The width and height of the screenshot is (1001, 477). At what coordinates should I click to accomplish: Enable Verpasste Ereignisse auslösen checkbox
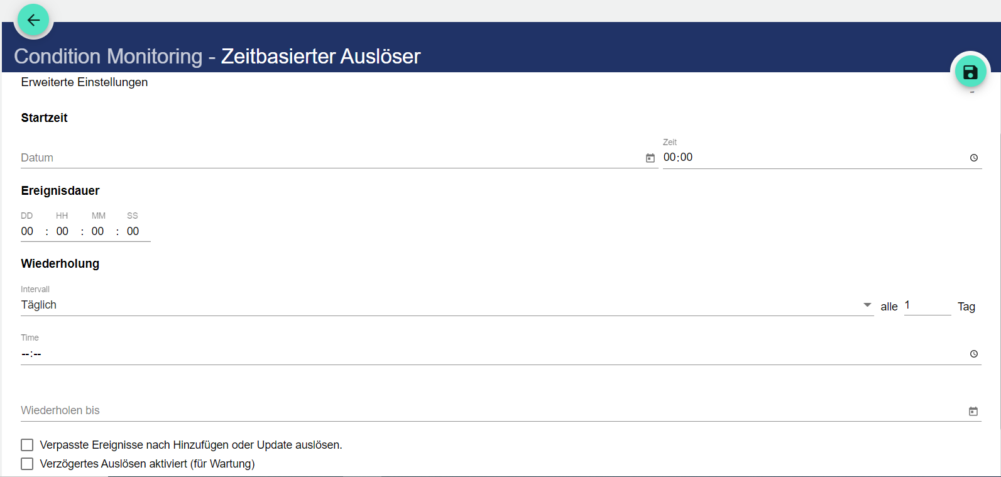click(x=27, y=445)
